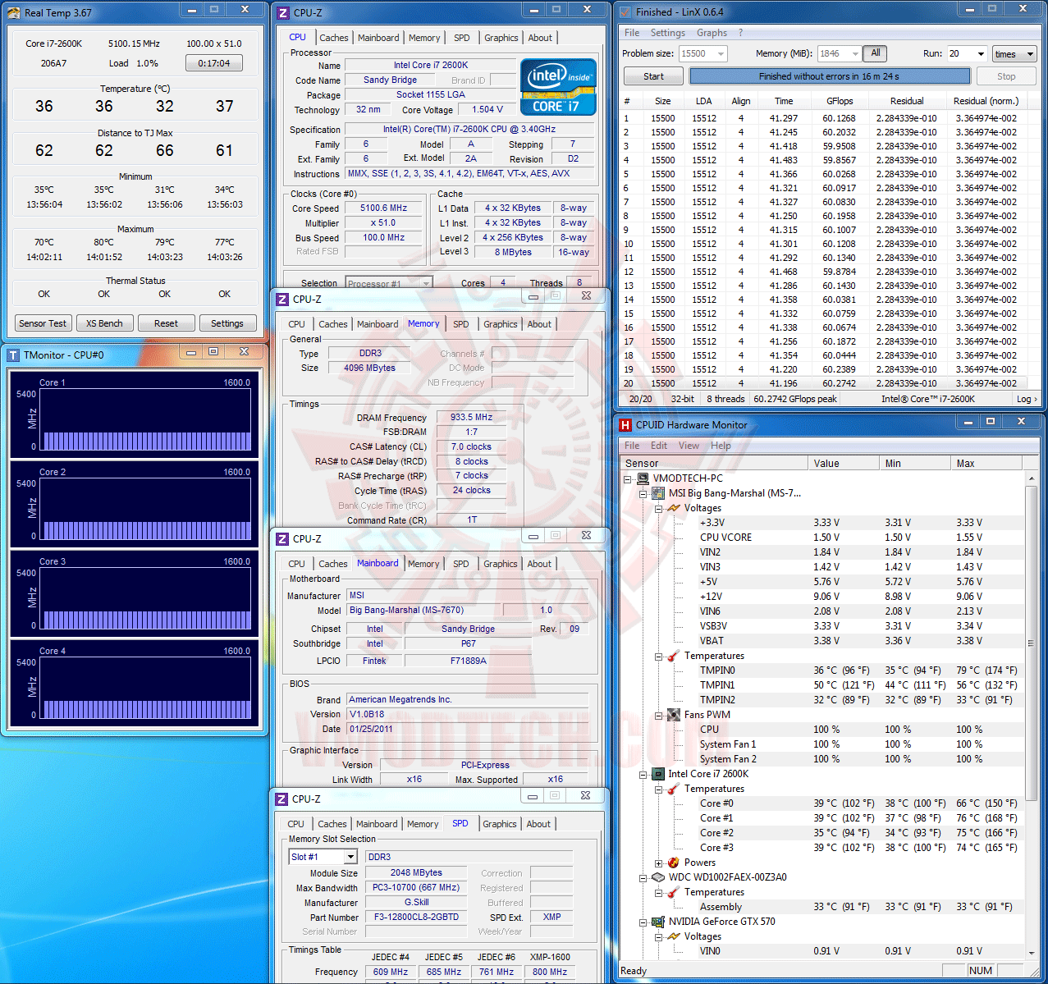Image resolution: width=1048 pixels, height=984 pixels.
Task: Click the icon of the CPU-Z window showing the Memory tab
Action: click(282, 299)
